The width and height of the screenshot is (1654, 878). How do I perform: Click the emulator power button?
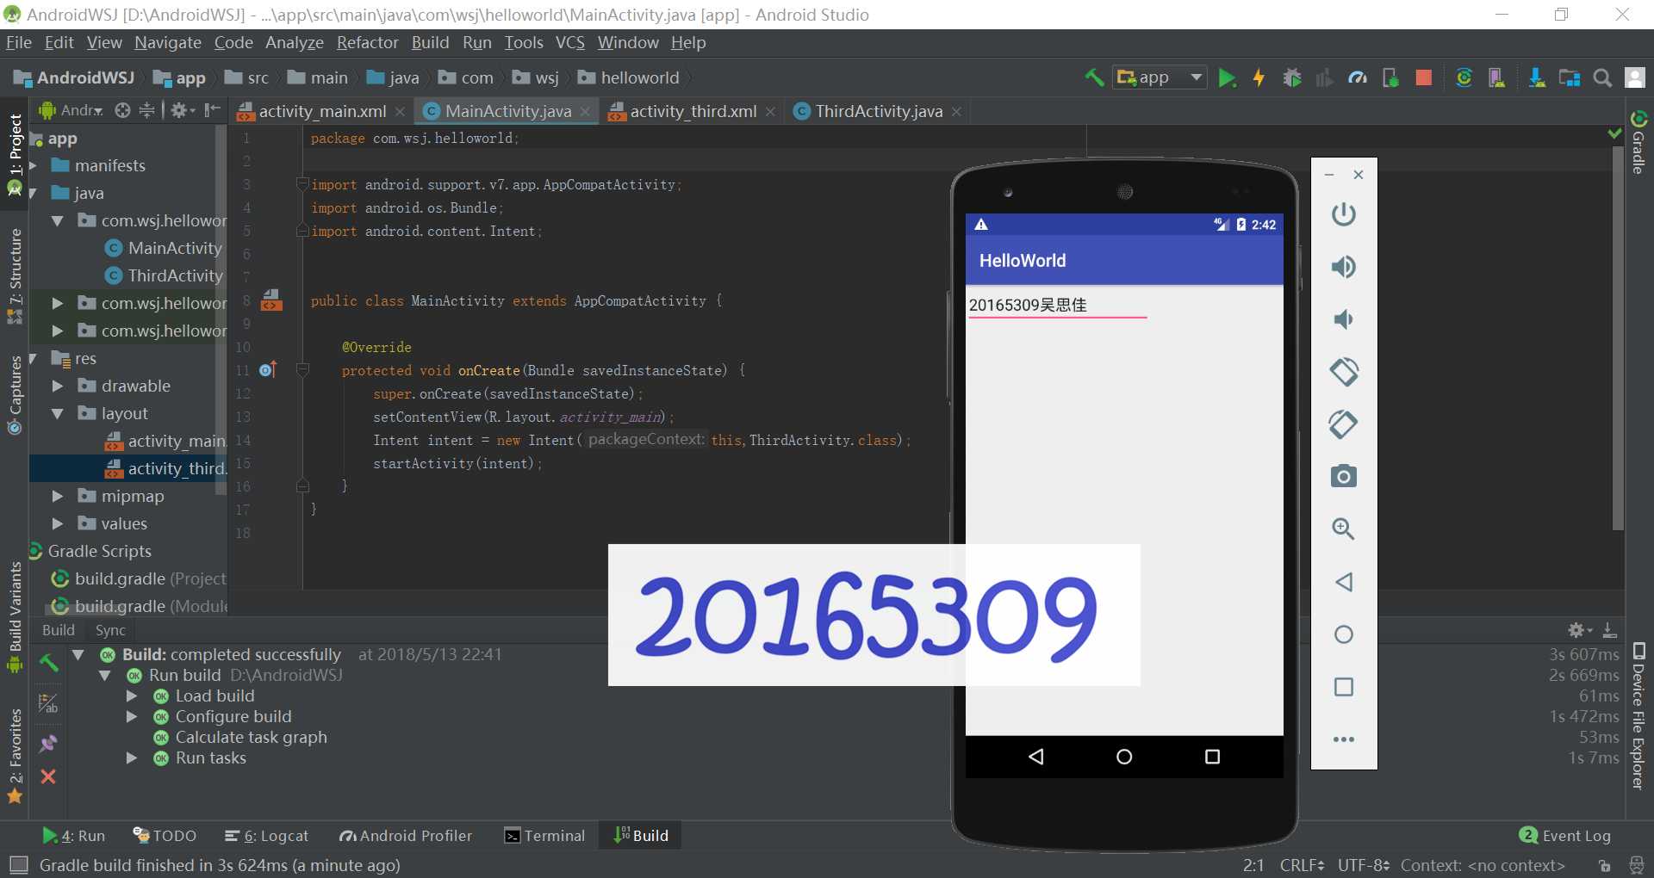point(1343,214)
